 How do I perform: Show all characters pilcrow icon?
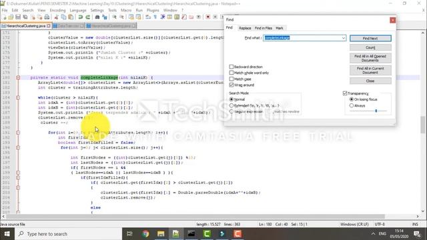point(155,17)
